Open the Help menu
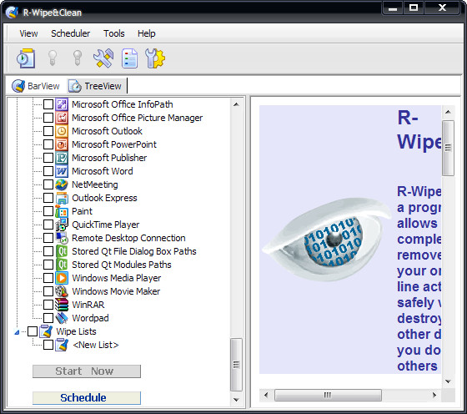The height and width of the screenshot is (414, 467). [147, 33]
